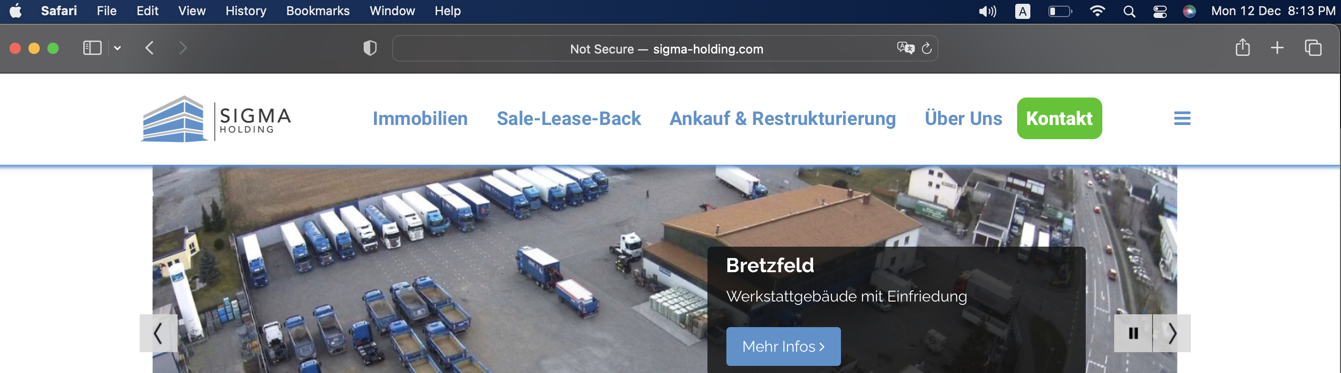Viewport: 1341px width, 373px height.
Task: Open the sidebar tab group dropdown arrow
Action: tap(117, 48)
